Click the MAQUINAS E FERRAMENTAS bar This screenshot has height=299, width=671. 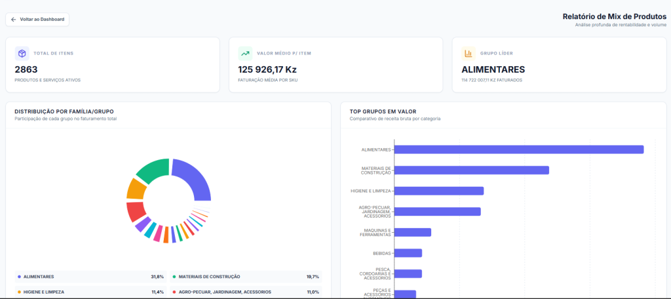pos(412,232)
